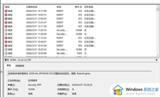Sort by 日期和时间 column header

tap(32, 7)
